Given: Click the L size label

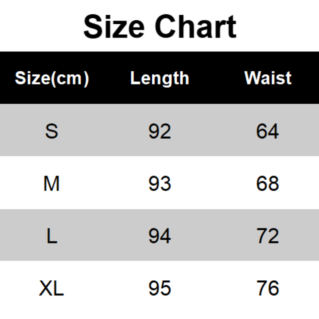Looking at the screenshot, I should tap(51, 236).
